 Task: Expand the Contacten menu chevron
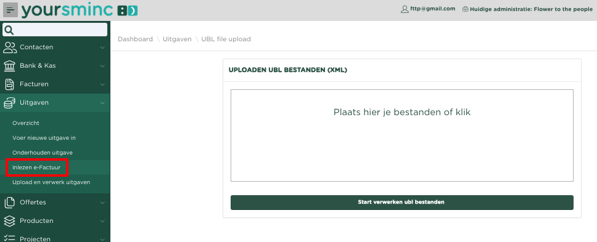click(102, 47)
